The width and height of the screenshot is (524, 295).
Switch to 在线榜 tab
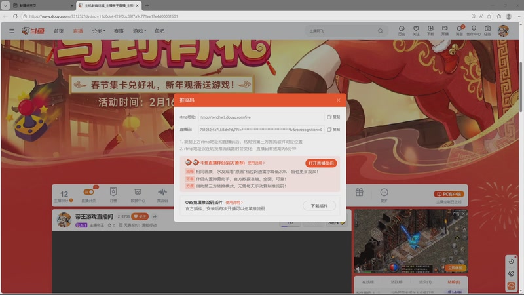[368, 282]
